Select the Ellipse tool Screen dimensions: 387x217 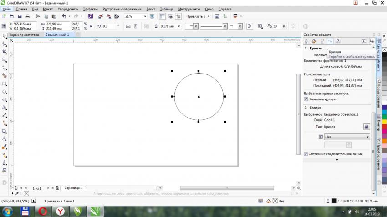5,92
